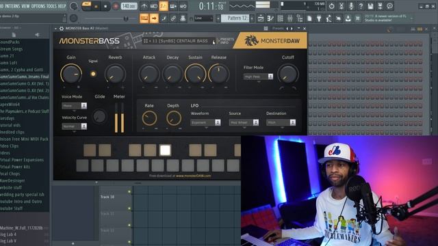The height and width of the screenshot is (246, 438).
Task: Open the Browser tree icon
Action: 300,18
